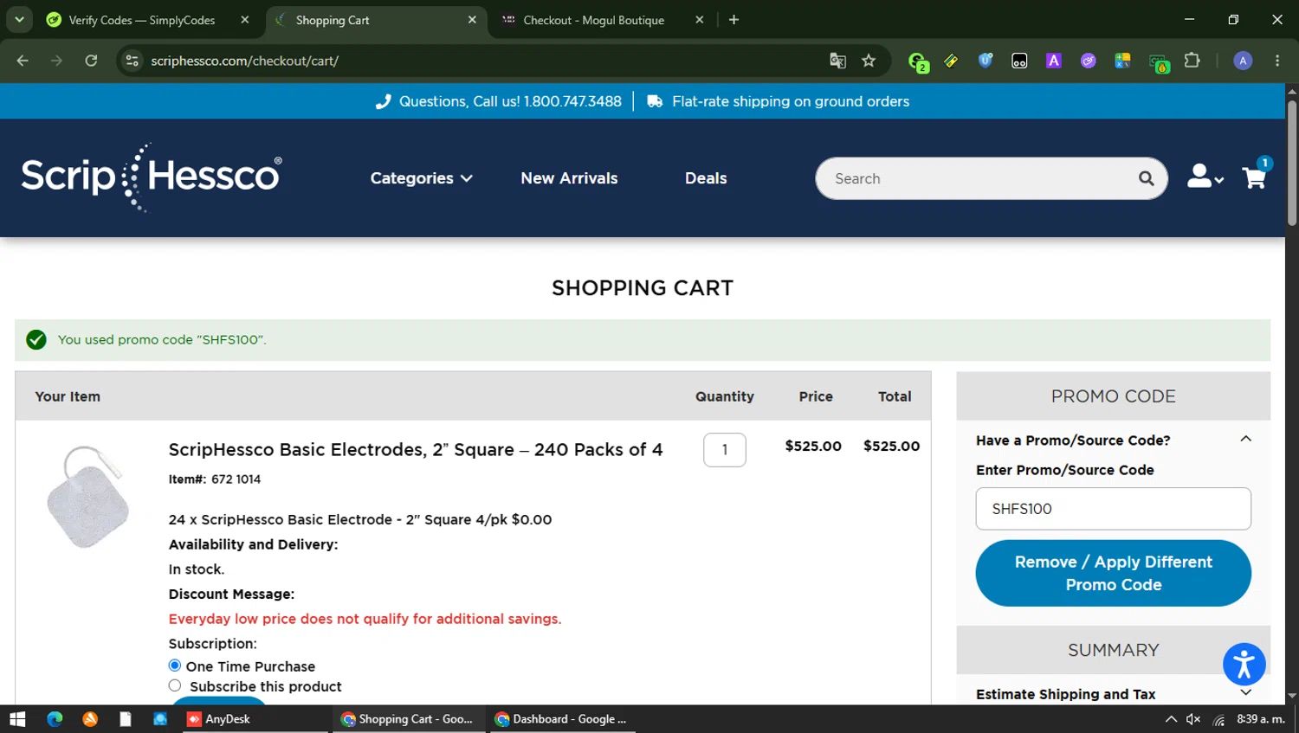Click the yellow tag extension icon
This screenshot has height=733, width=1299.
tap(951, 61)
